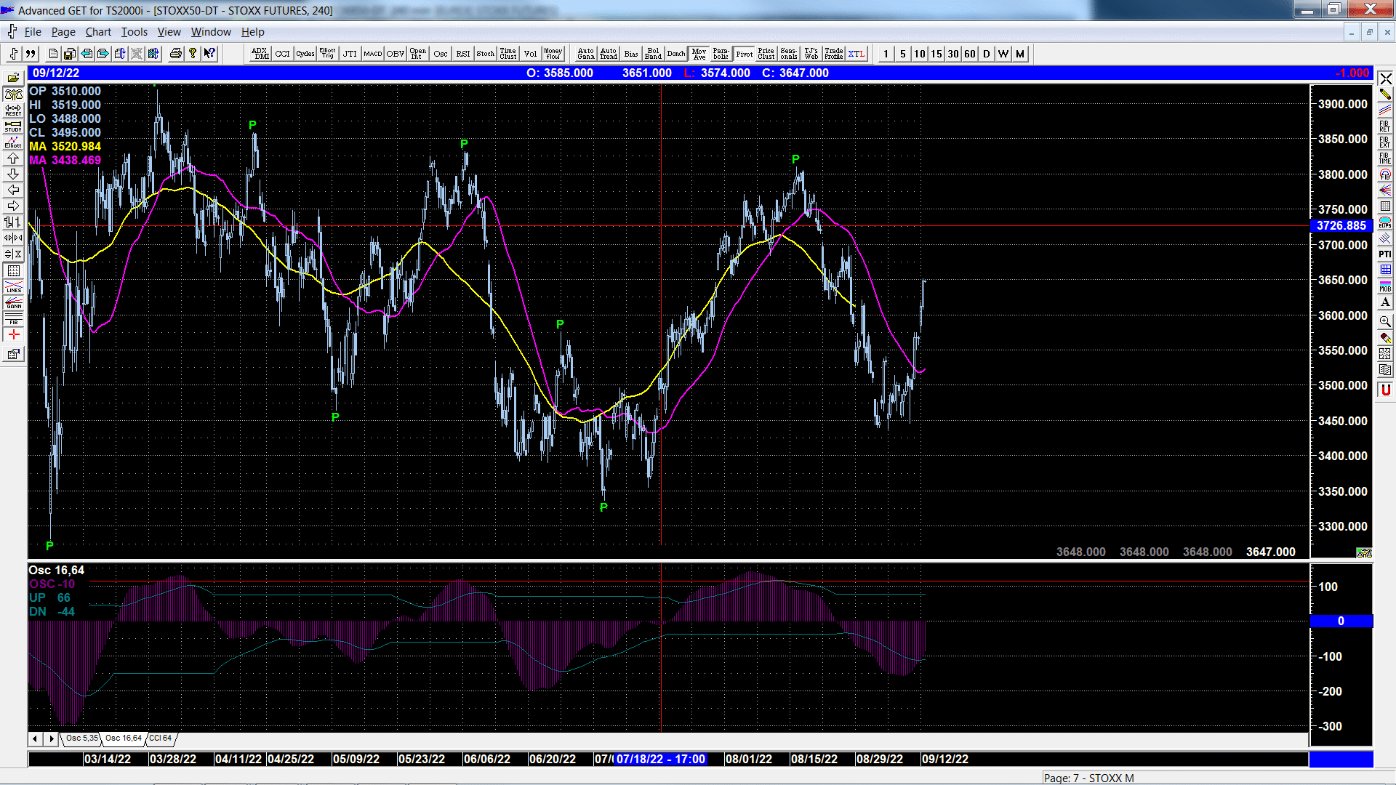Enable the Elliott Trig indicator
The width and height of the screenshot is (1396, 785).
click(328, 54)
